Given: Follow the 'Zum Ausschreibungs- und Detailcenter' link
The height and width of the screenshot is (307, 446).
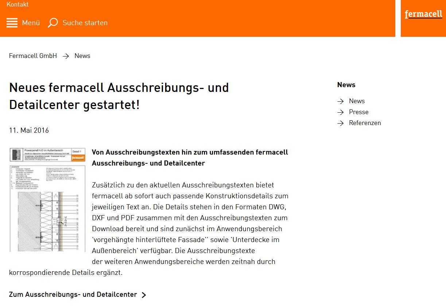Looking at the screenshot, I should click(73, 295).
